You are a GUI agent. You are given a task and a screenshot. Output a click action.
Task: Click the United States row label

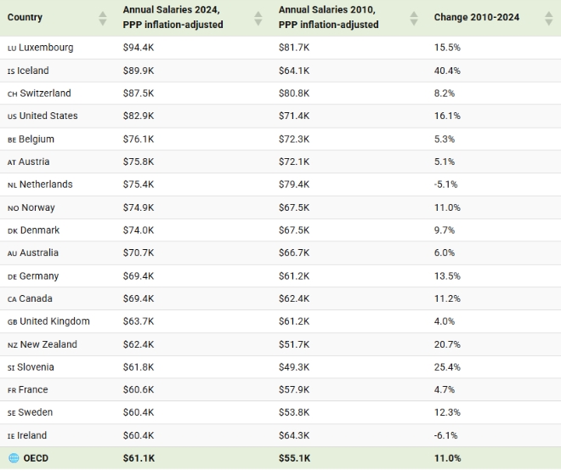48,116
